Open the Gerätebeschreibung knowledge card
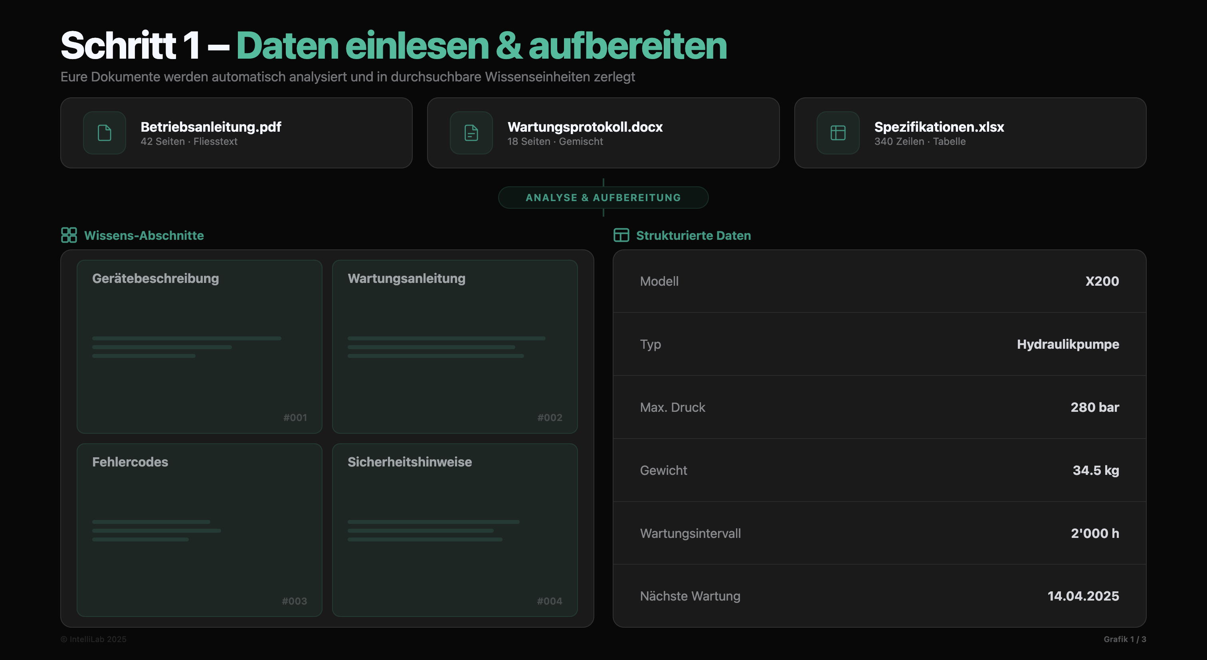 click(x=199, y=347)
